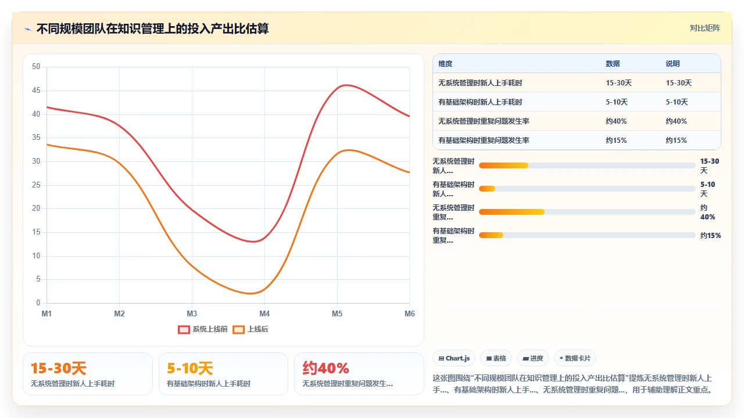The width and height of the screenshot is (744, 418).
Task: Click the 约15% cell in the 数据 column
Action: click(616, 140)
